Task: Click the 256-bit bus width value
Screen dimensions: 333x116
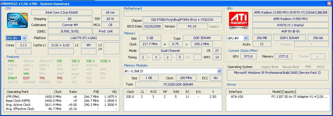Action: pyautogui.click(x=318, y=38)
